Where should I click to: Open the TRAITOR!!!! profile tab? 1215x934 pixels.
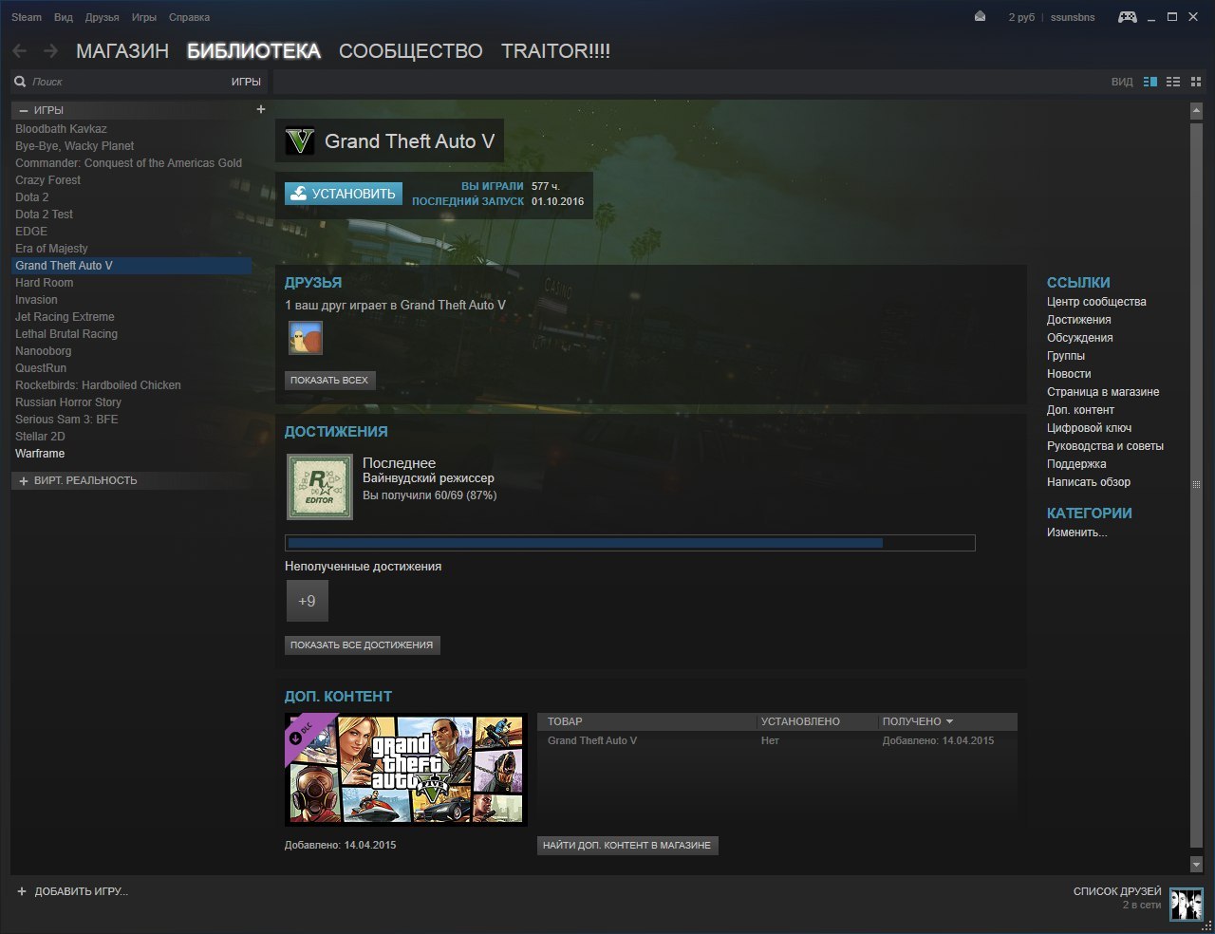tap(556, 51)
